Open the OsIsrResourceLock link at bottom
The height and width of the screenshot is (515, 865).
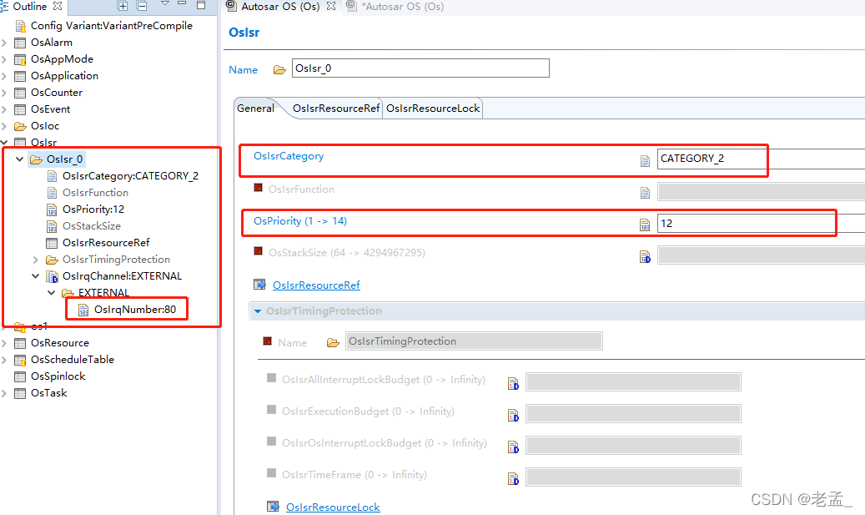[x=333, y=507]
